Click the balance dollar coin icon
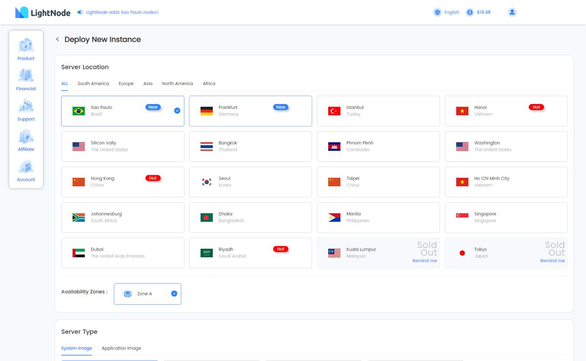The width and height of the screenshot is (586, 361). (470, 12)
